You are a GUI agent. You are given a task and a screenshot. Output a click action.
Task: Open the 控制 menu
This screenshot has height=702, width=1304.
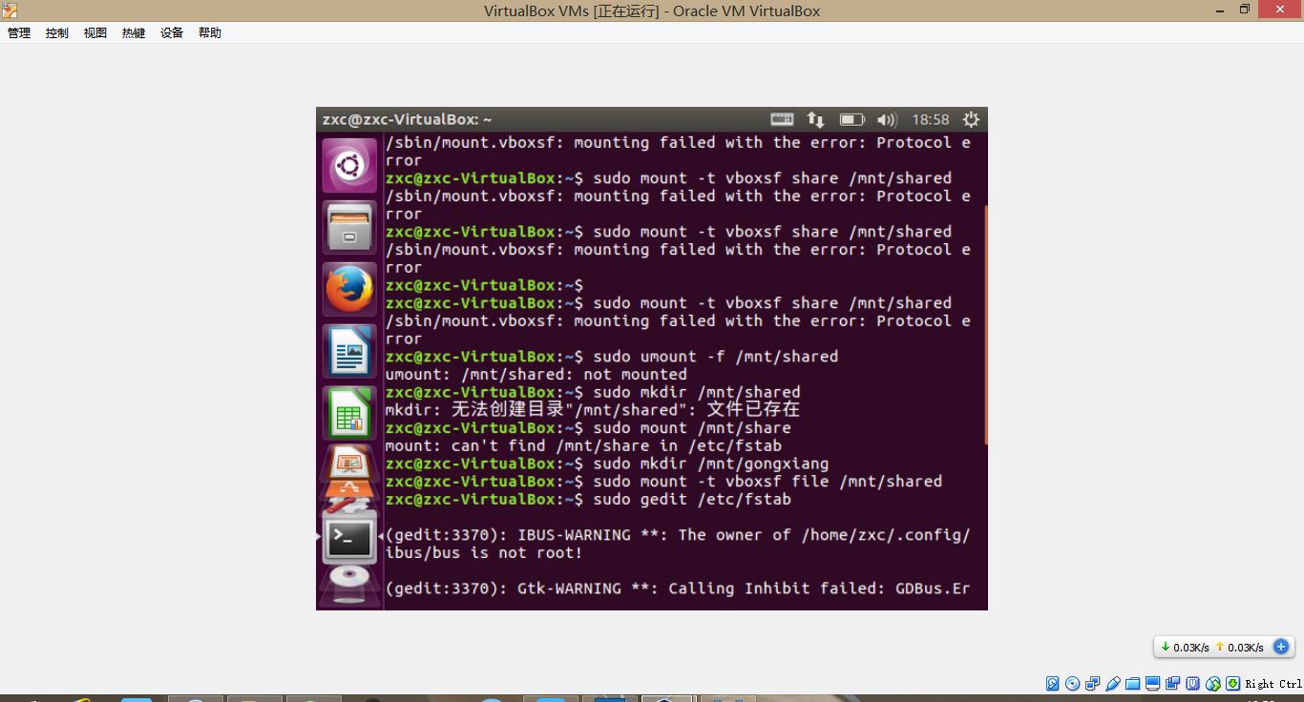[57, 32]
